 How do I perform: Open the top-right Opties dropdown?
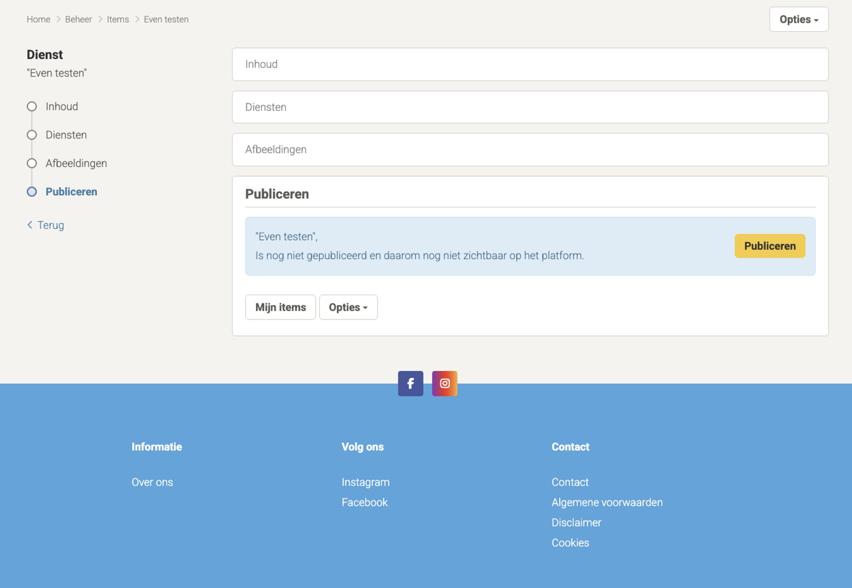798,20
